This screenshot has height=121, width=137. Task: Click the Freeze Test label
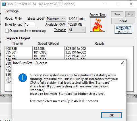point(98,15)
